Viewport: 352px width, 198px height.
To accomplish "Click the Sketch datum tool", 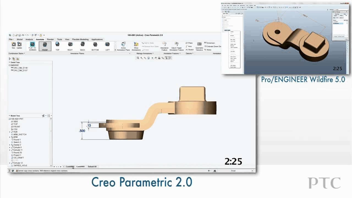I will [x=190, y=50].
